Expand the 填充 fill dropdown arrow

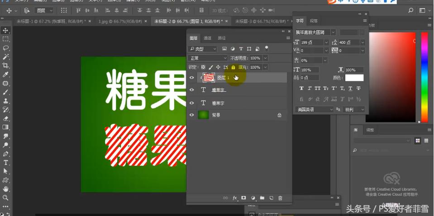click(265, 67)
